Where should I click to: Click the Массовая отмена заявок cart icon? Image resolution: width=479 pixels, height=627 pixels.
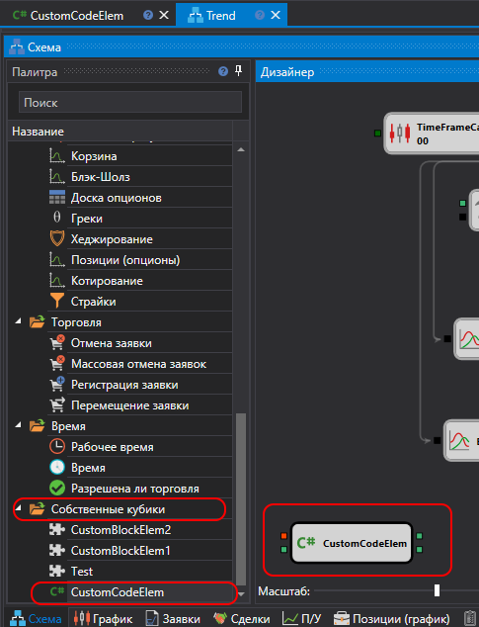pos(57,364)
